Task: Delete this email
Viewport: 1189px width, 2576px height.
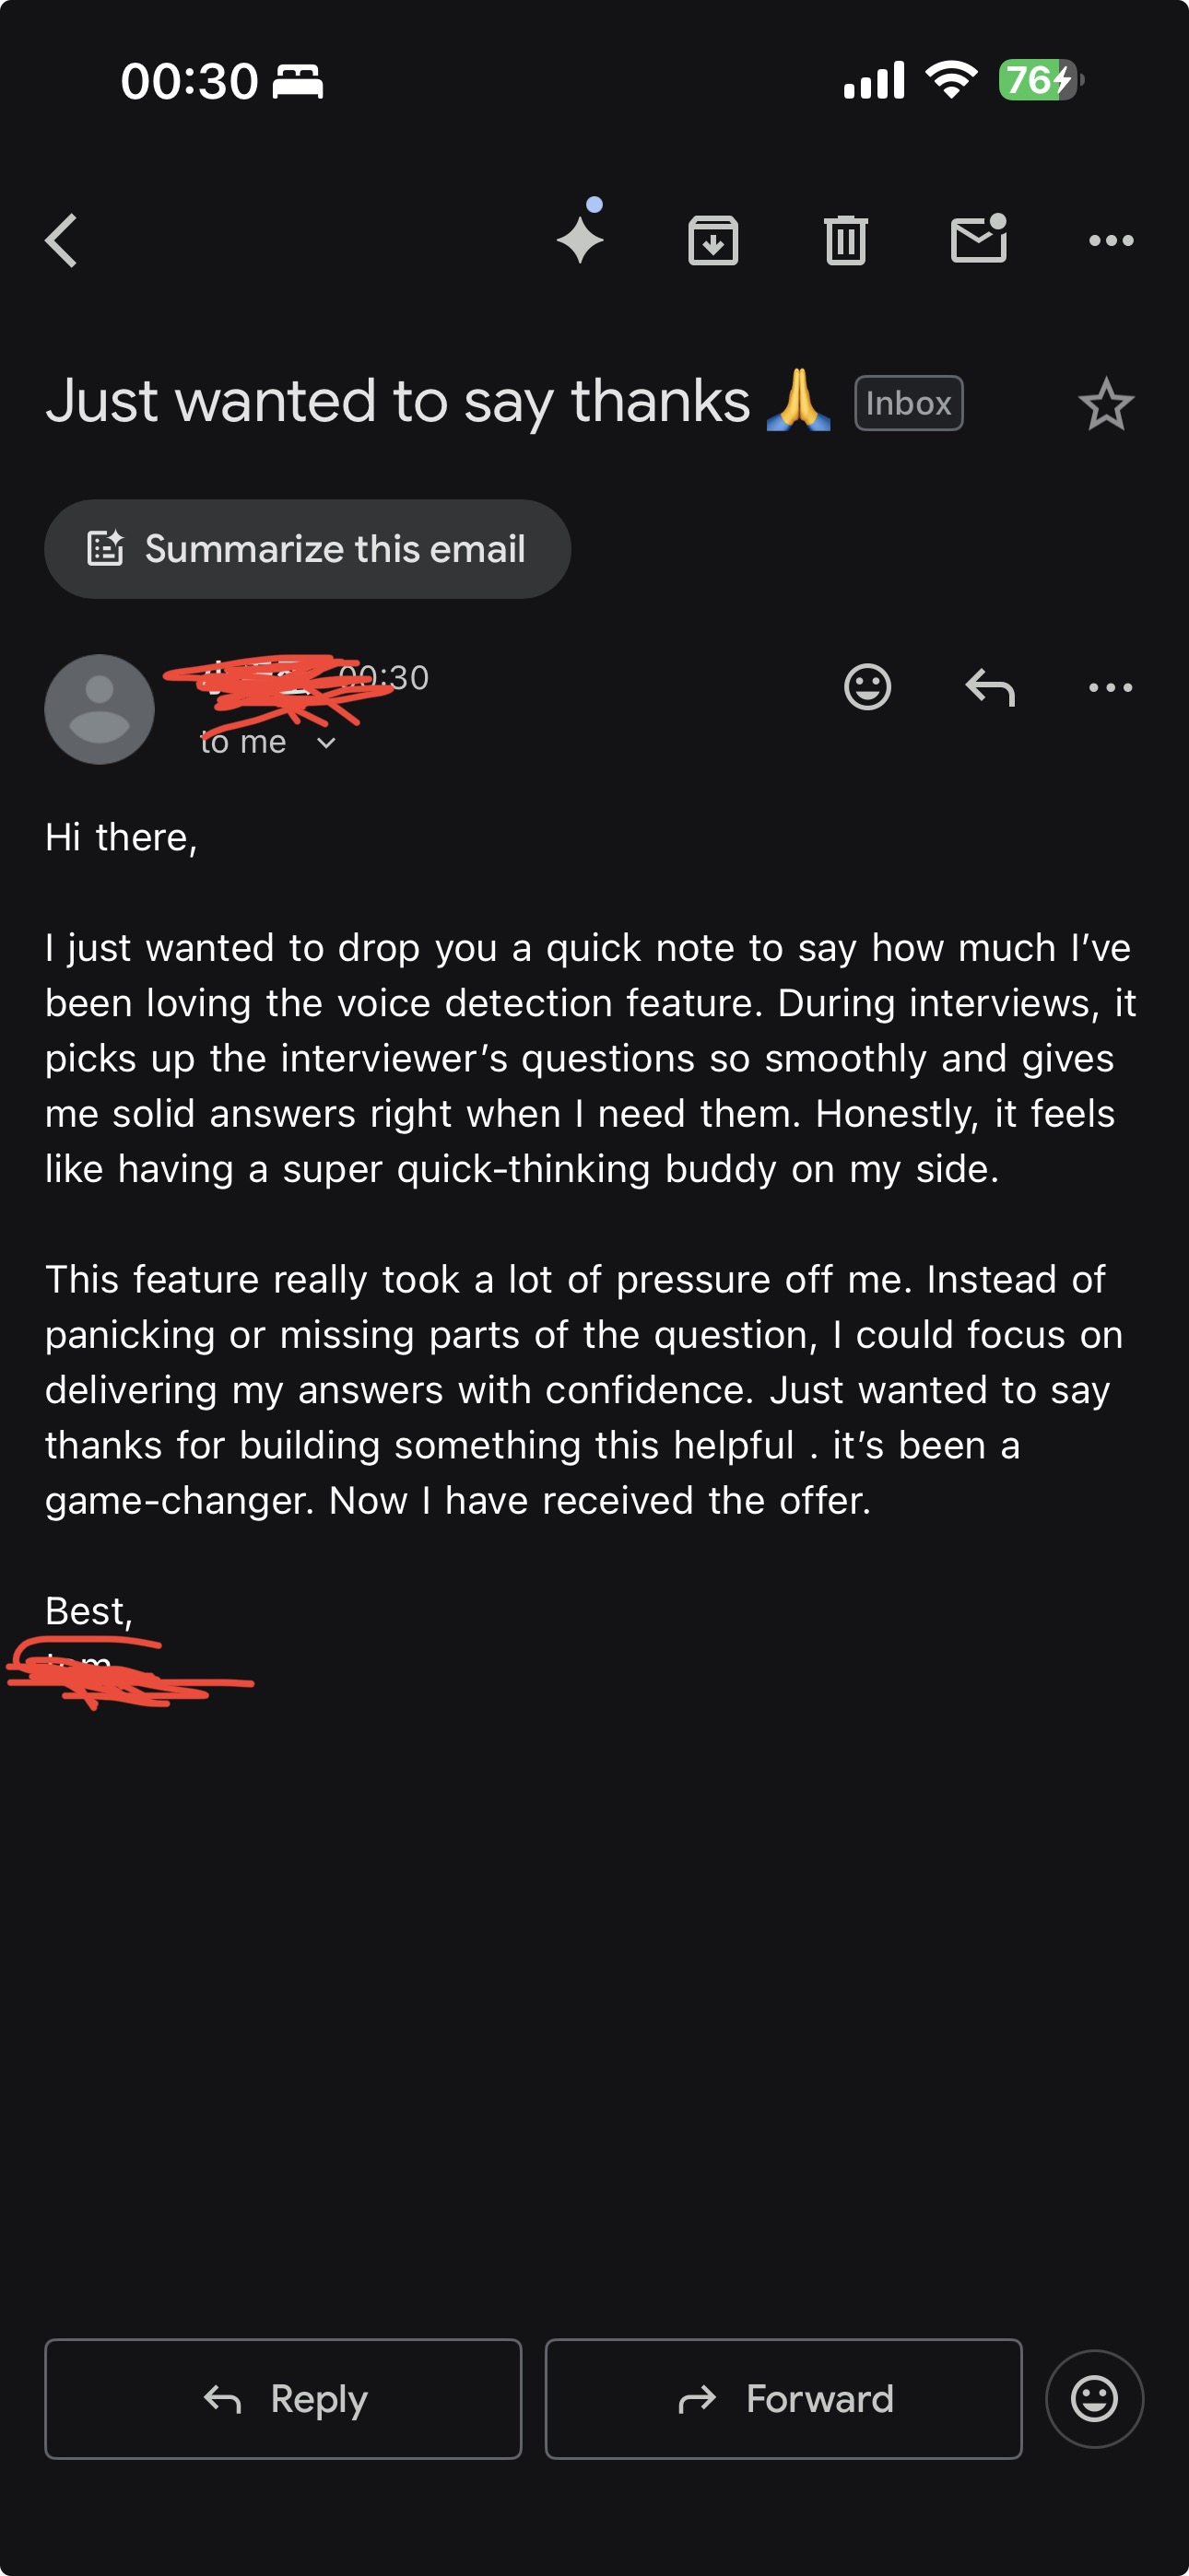Action: (x=846, y=239)
